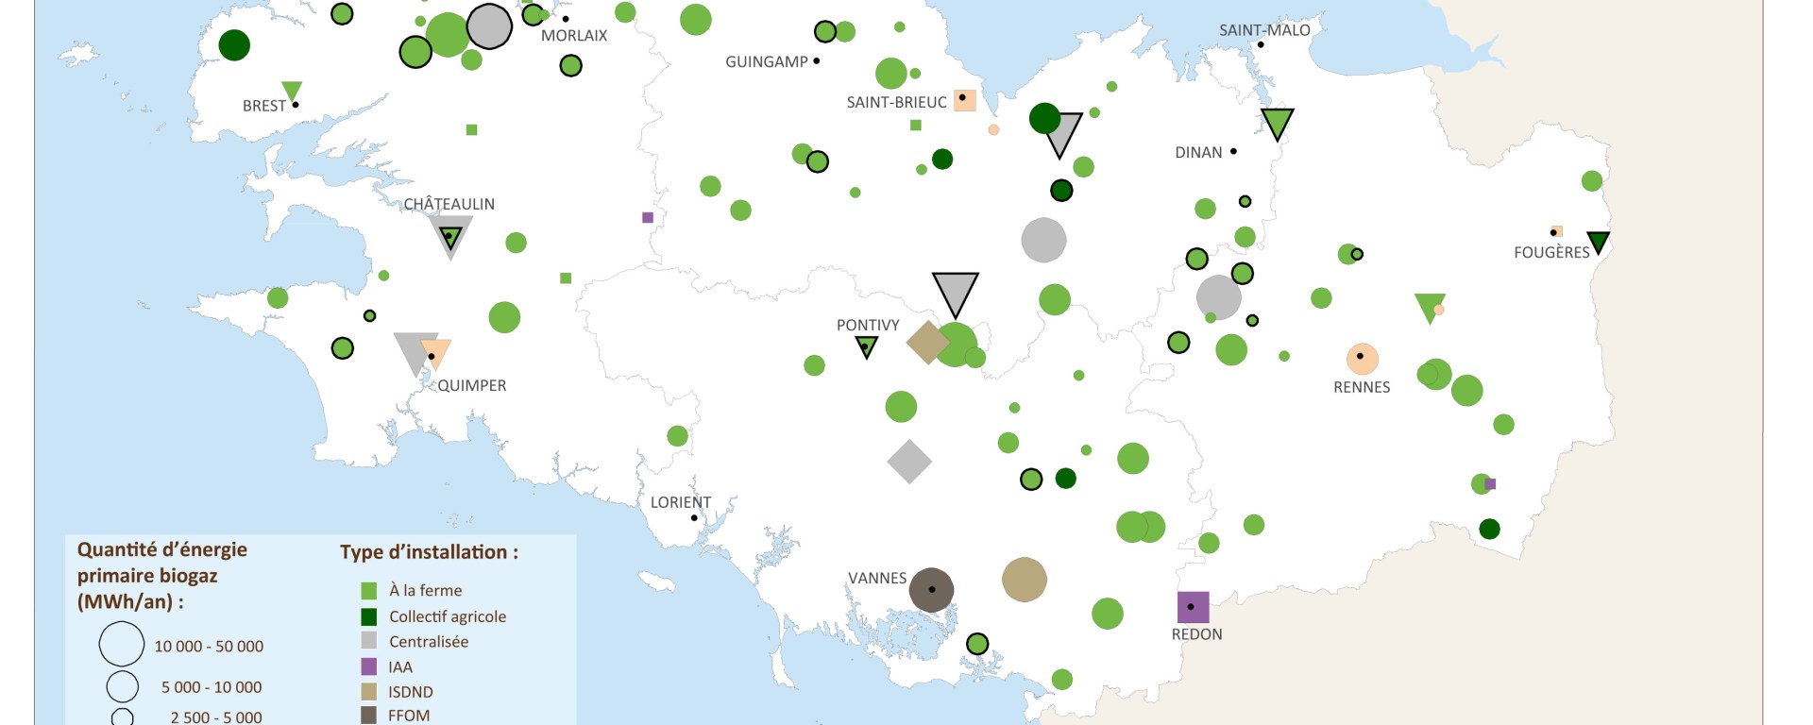
Task: Select the 'Collectif agricole' dark green swatch
Action: point(369,616)
